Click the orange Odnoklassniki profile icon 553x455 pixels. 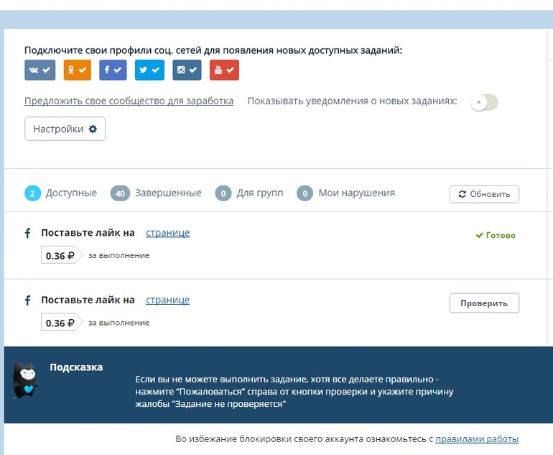coord(76,70)
